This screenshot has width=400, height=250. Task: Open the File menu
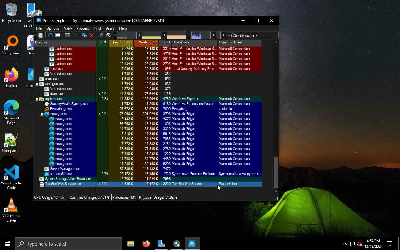click(x=39, y=28)
